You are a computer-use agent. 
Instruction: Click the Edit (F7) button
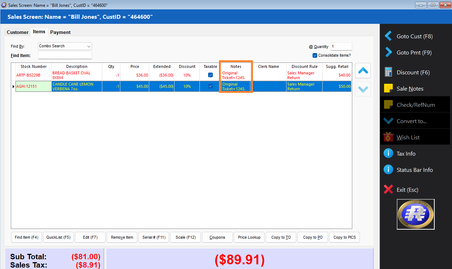pos(90,237)
